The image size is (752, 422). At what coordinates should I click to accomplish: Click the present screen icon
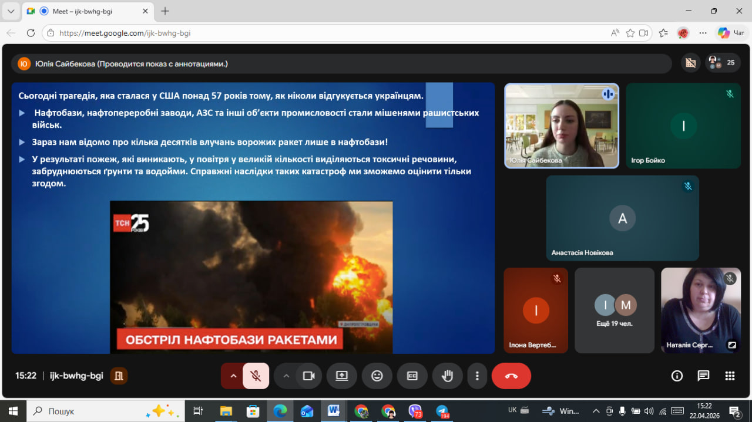(341, 376)
